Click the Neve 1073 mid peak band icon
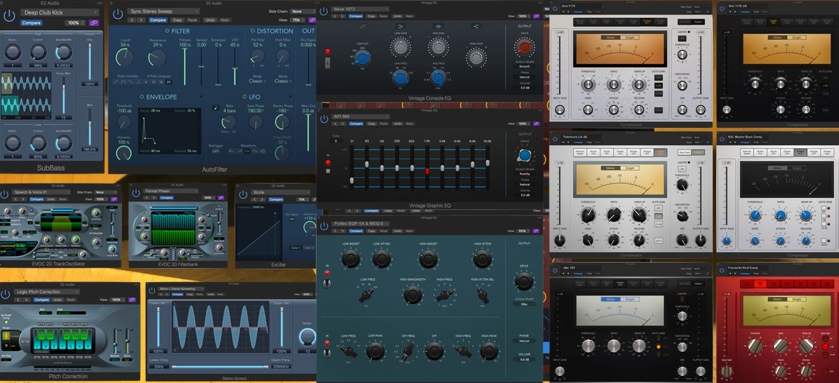 (x=439, y=26)
